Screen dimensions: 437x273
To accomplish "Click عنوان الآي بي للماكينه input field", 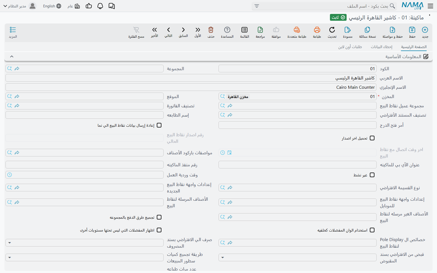I will coord(297,165).
